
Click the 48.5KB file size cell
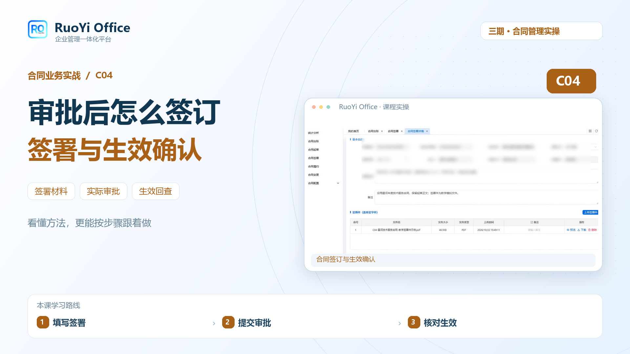(443, 230)
